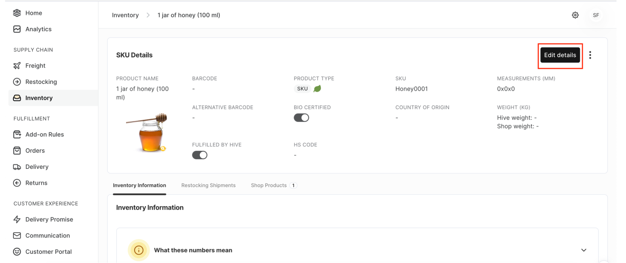Open the three-dot options menu
Image resolution: width=626 pixels, height=263 pixels.
(590, 55)
